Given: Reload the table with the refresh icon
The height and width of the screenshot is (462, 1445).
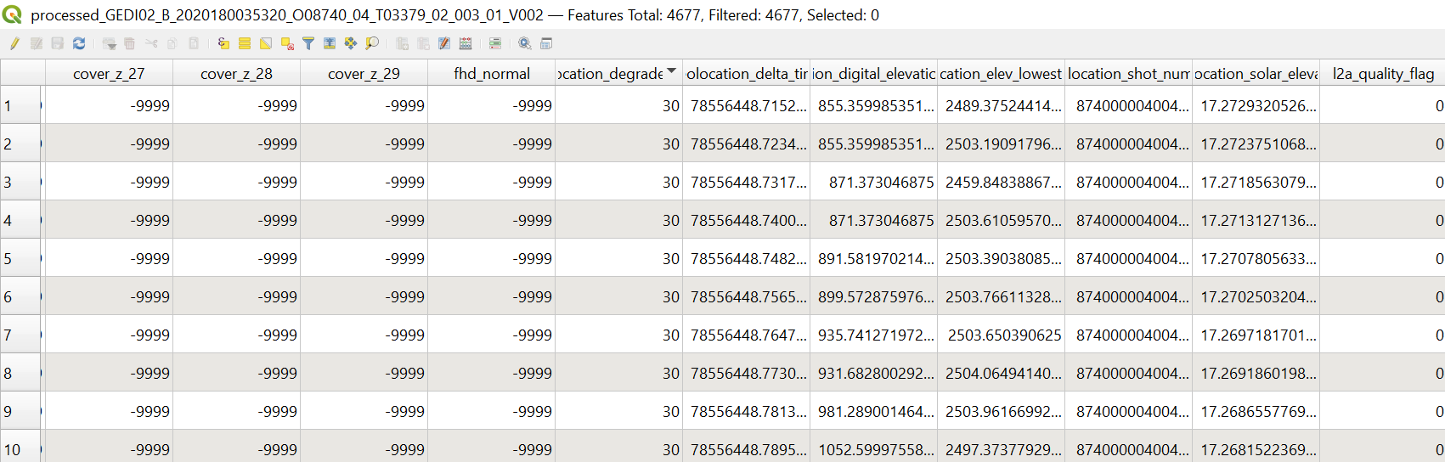Looking at the screenshot, I should (79, 43).
